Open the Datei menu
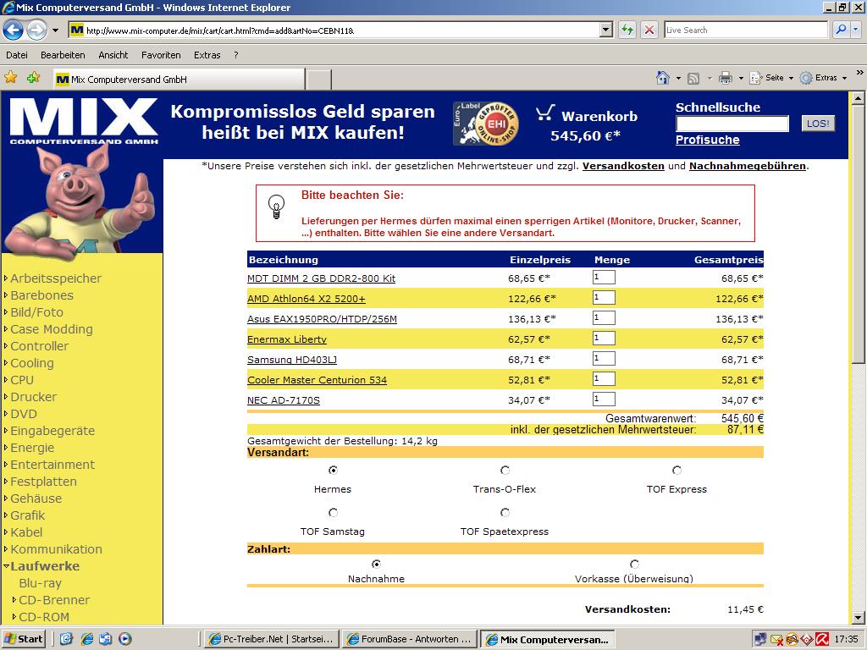Screen dimensions: 867x650 click(17, 55)
